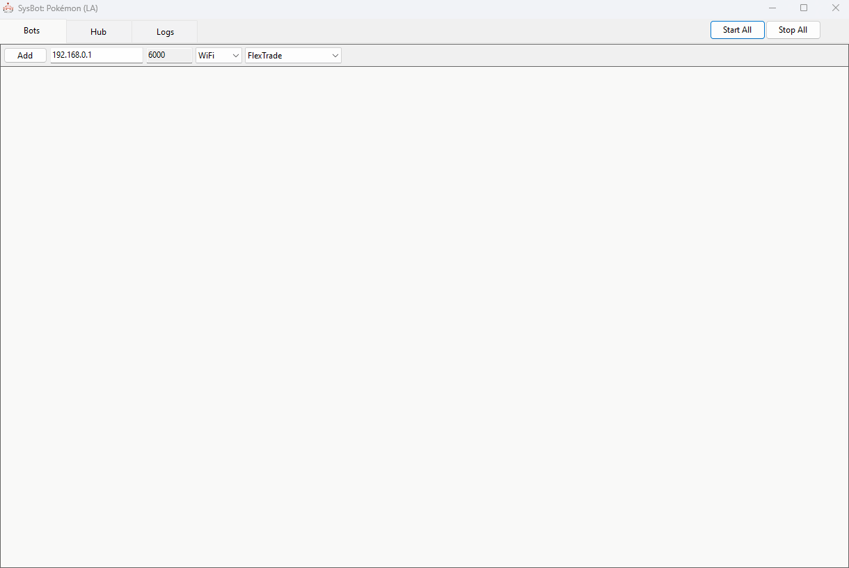Click the SysBot app icon in the title bar
Image resolution: width=849 pixels, height=568 pixels.
pyautogui.click(x=8, y=8)
